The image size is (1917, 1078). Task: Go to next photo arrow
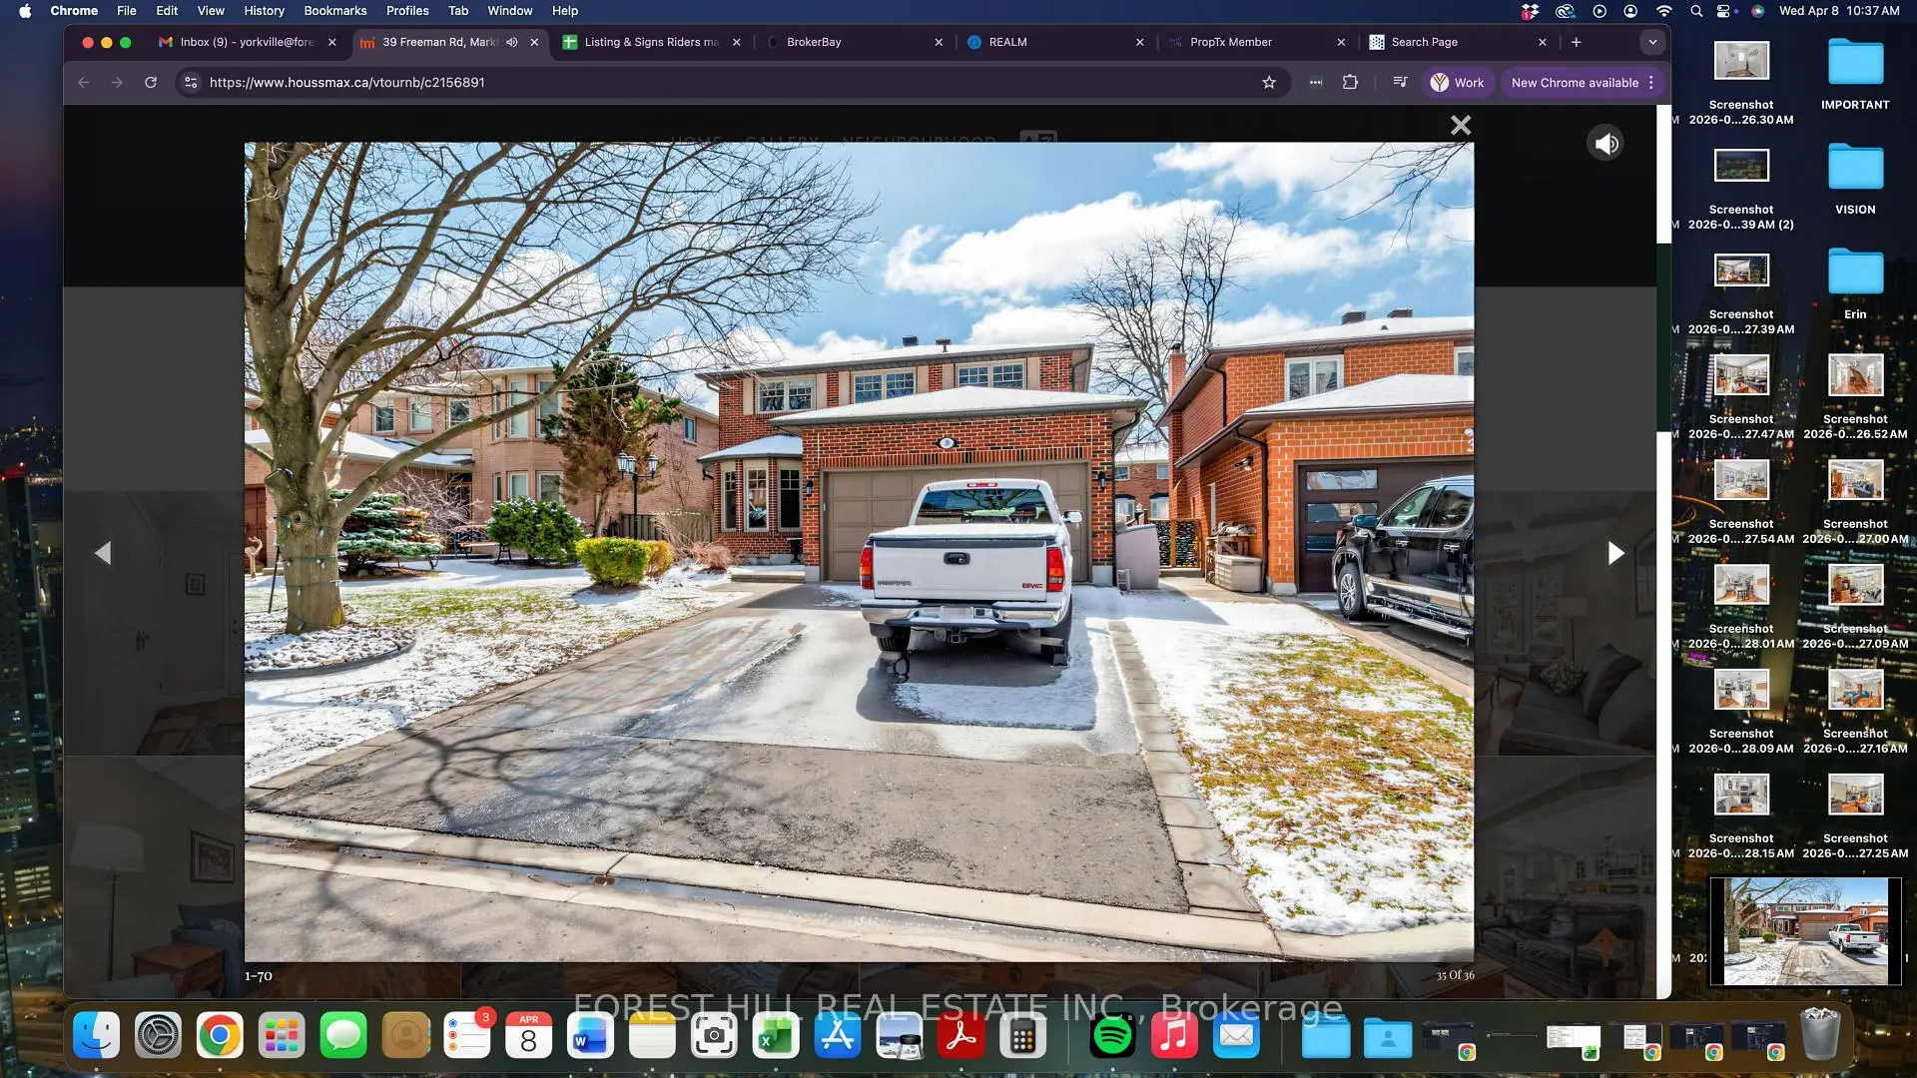click(x=1615, y=553)
